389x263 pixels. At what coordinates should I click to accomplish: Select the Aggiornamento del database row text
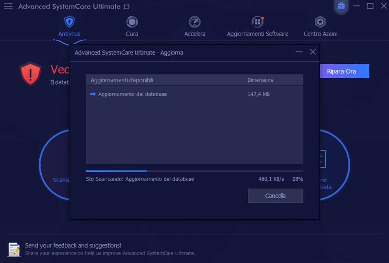[x=133, y=94]
